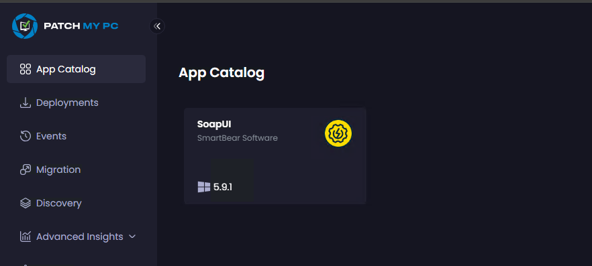Click the Discovery layers icon
The height and width of the screenshot is (266, 592).
point(26,203)
